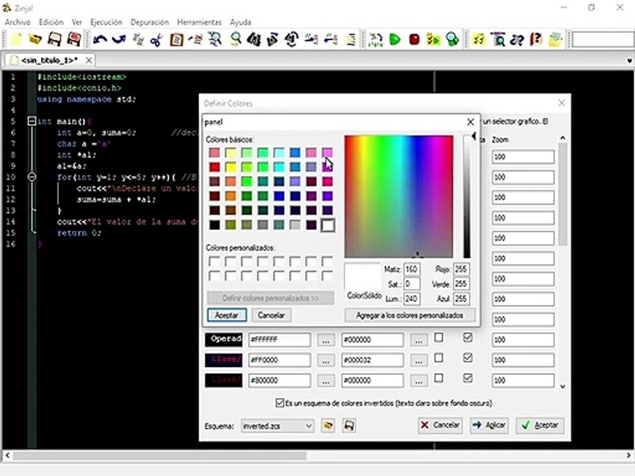Pick the selected white basic swatch
This screenshot has height=476, width=635.
click(327, 225)
